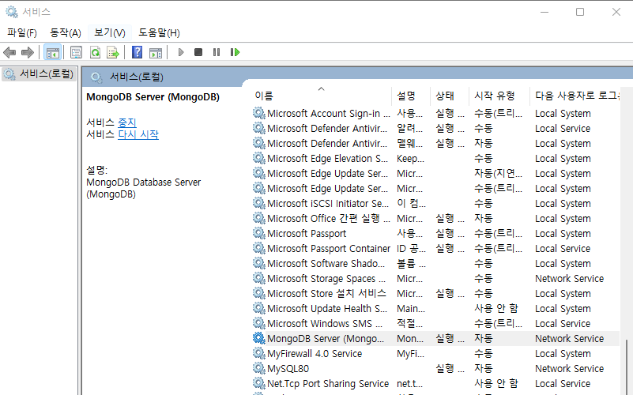
Task: Restart service toolbar icon
Action: tap(235, 52)
